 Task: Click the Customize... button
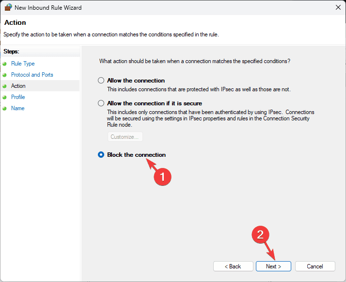(125, 137)
